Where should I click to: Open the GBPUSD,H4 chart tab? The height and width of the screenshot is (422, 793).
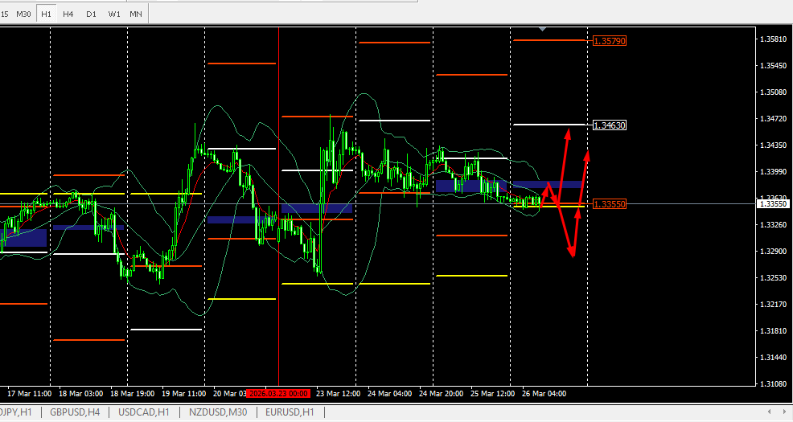pyautogui.click(x=75, y=412)
